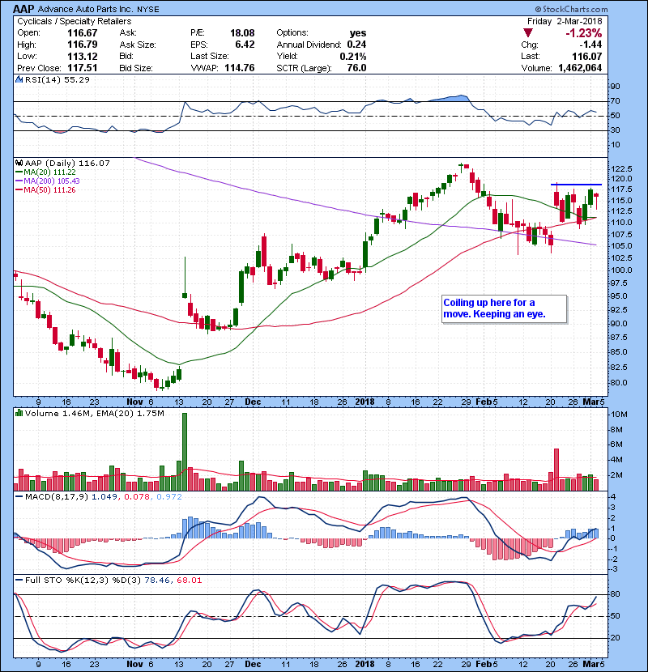The width and height of the screenshot is (648, 672).
Task: Click the 80.0 price axis label
Action: click(619, 382)
